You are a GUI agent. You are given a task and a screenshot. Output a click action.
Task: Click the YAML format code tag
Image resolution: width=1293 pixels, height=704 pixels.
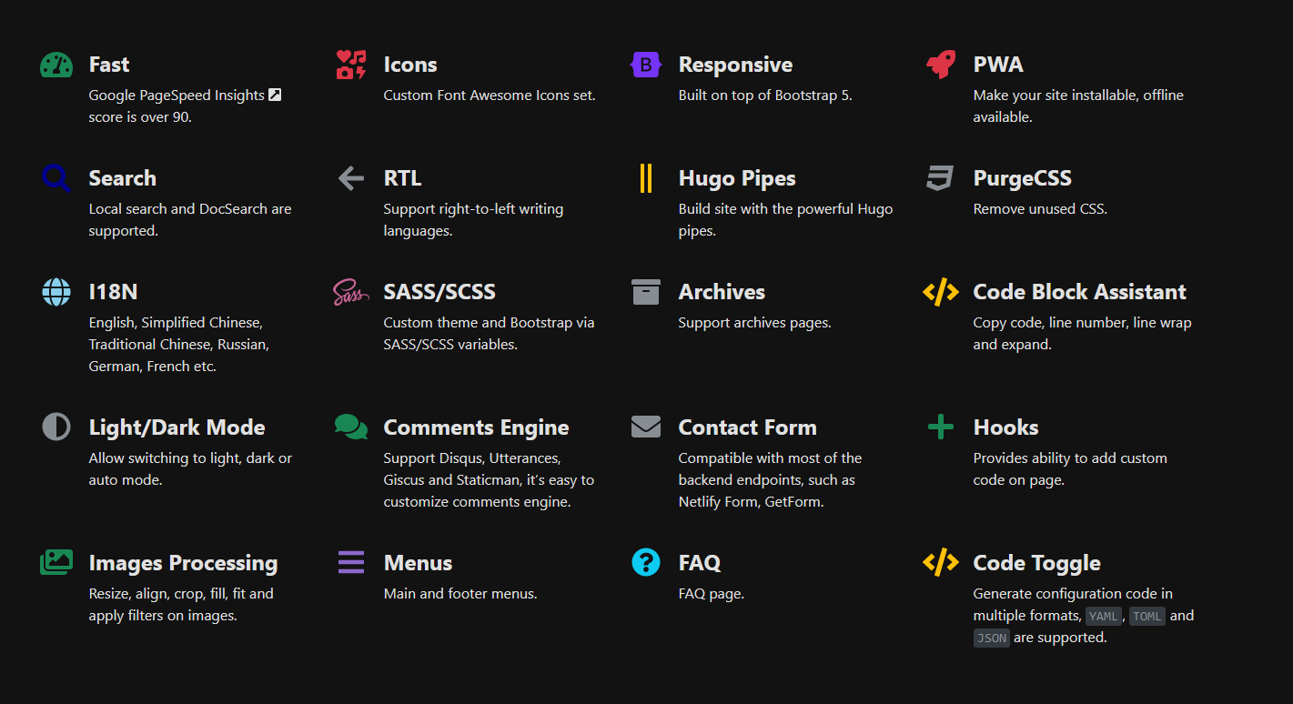(1104, 617)
